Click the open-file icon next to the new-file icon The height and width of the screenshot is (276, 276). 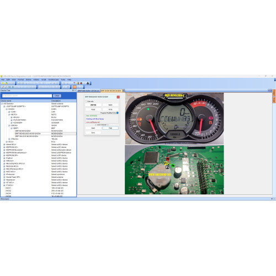click(x=6, y=83)
